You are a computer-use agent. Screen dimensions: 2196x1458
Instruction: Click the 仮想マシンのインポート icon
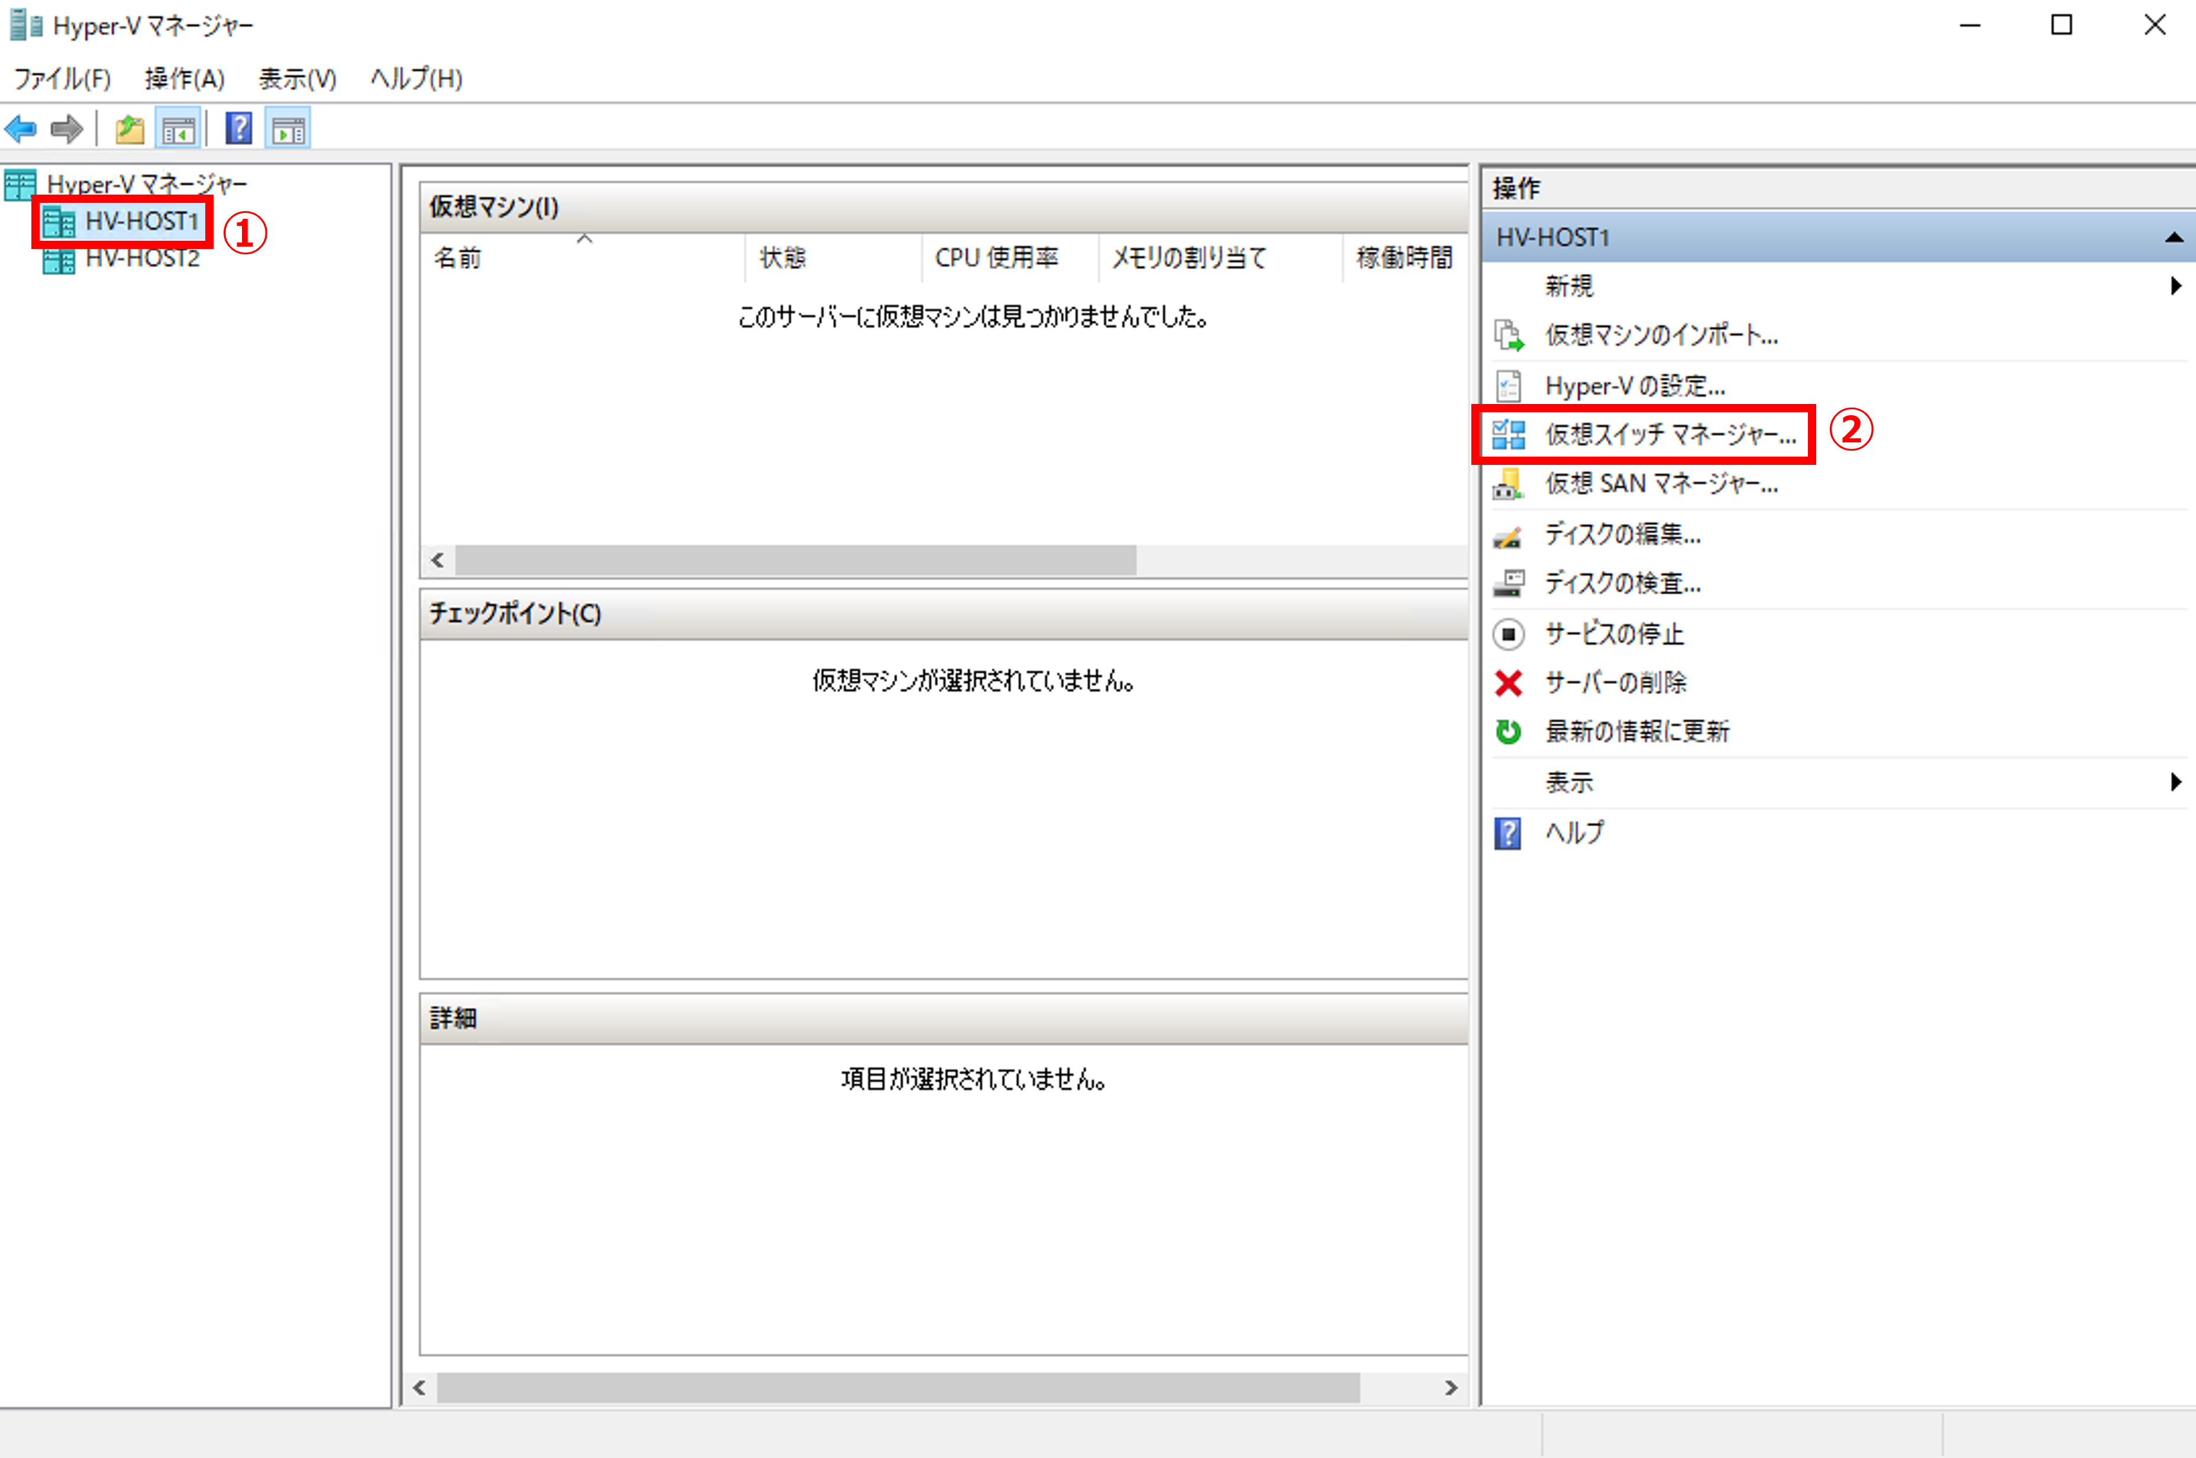coord(1509,336)
